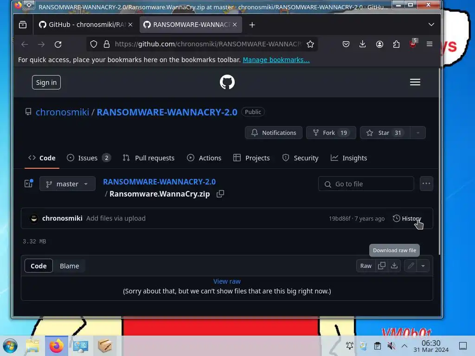This screenshot has height=356, width=475.
Task: Fork the repository
Action: pyautogui.click(x=331, y=133)
